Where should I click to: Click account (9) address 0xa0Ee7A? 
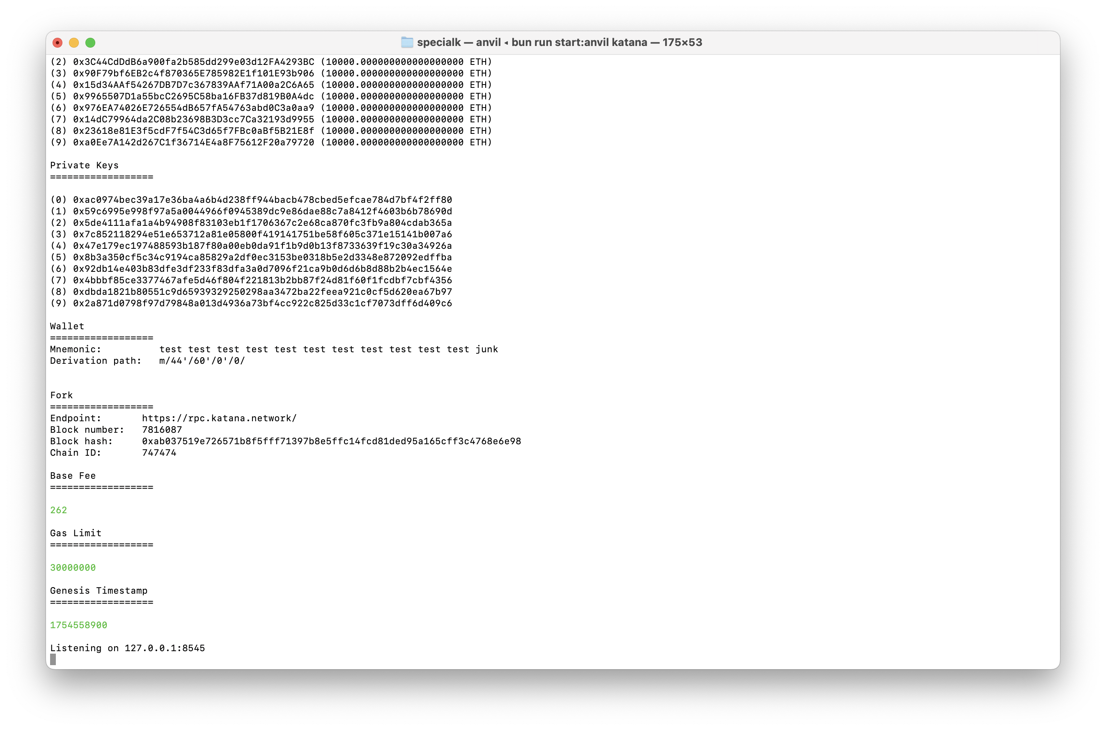point(194,142)
